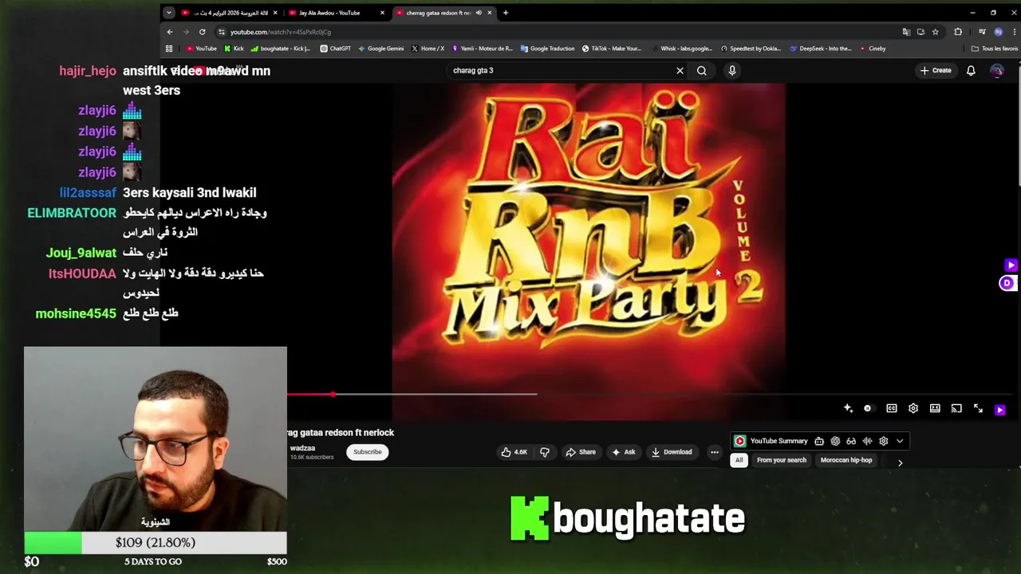Show the next filter chips with the right arrow
This screenshot has height=574, width=1021.
(x=900, y=462)
